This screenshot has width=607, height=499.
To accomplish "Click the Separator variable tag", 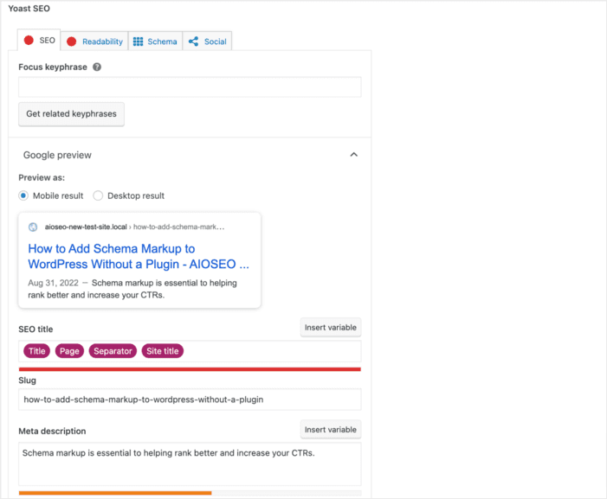I will (113, 351).
